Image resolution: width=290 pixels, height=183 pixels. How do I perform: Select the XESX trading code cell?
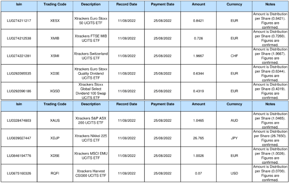[x=55, y=21]
